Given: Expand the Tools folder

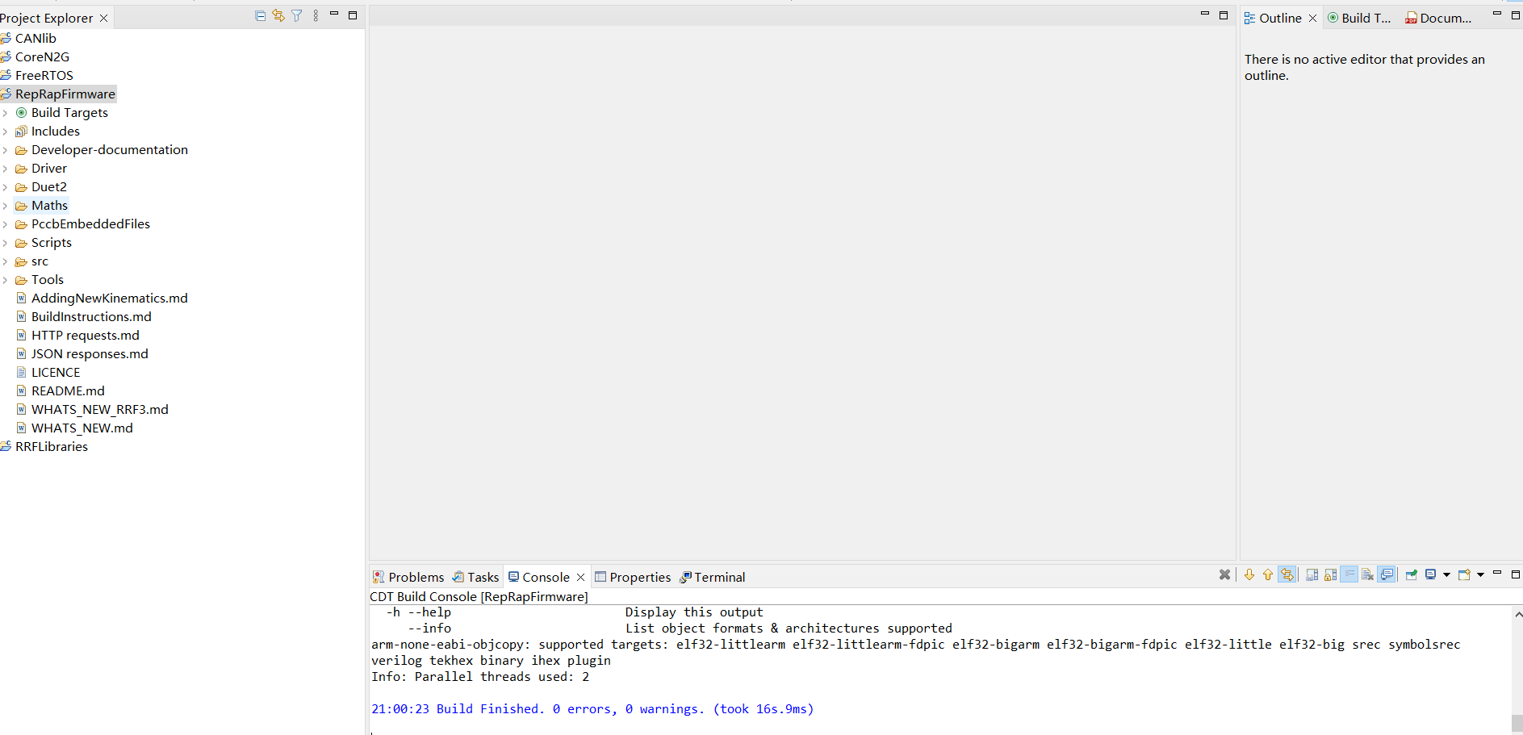Looking at the screenshot, I should pyautogui.click(x=5, y=280).
